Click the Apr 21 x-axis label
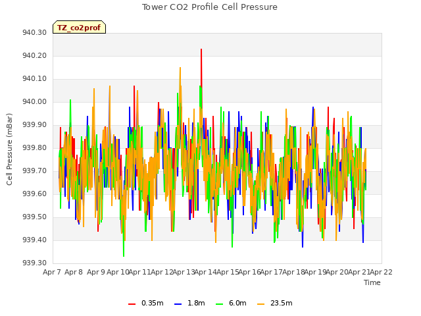 click(x=359, y=272)
